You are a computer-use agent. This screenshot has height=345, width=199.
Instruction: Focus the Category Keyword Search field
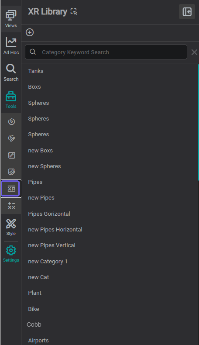pos(106,52)
